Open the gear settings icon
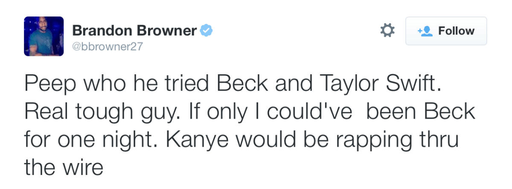The width and height of the screenshot is (512, 189). [387, 31]
